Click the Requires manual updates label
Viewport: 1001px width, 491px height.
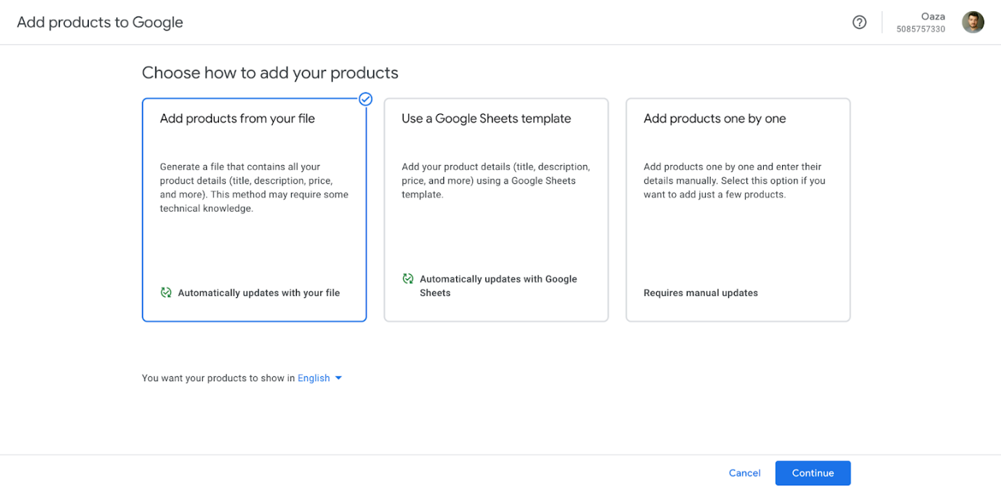pos(701,292)
